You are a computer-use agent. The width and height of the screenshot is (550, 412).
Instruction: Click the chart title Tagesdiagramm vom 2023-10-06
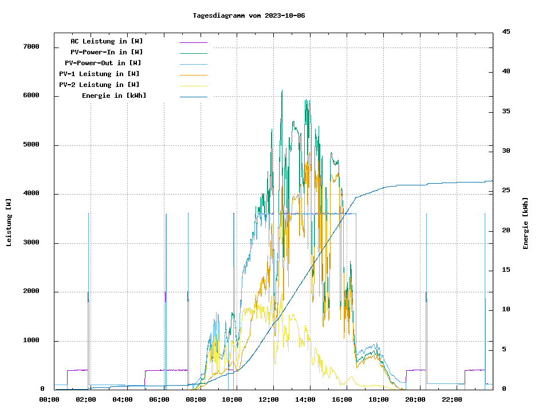click(x=249, y=15)
